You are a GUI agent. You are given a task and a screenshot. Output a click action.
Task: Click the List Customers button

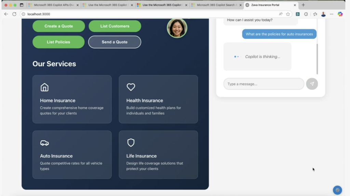coord(115,26)
